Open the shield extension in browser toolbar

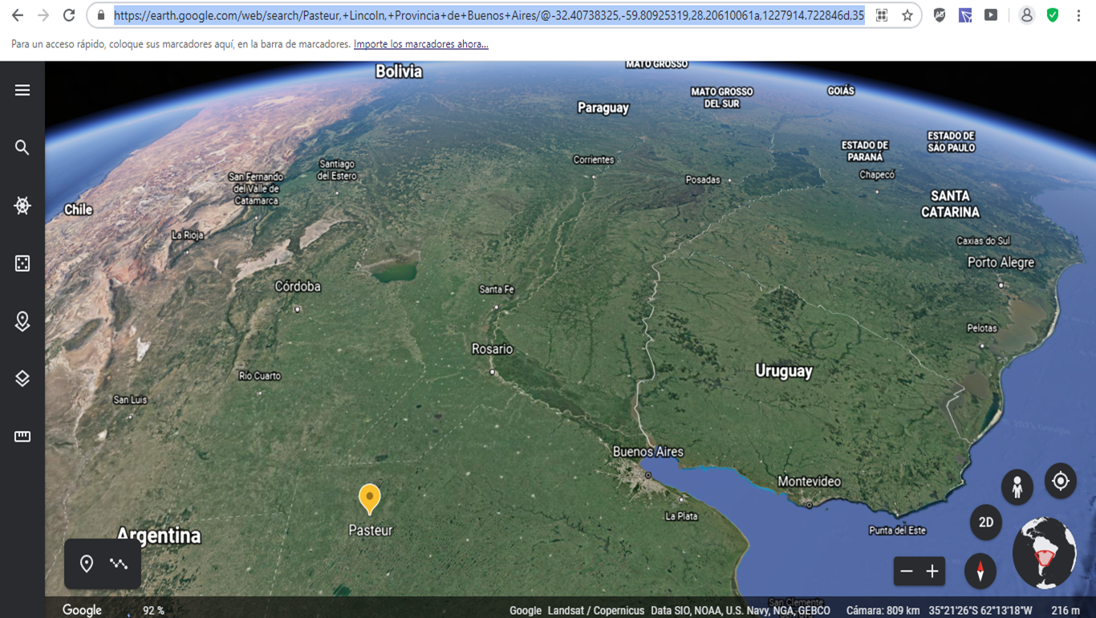coord(940,15)
